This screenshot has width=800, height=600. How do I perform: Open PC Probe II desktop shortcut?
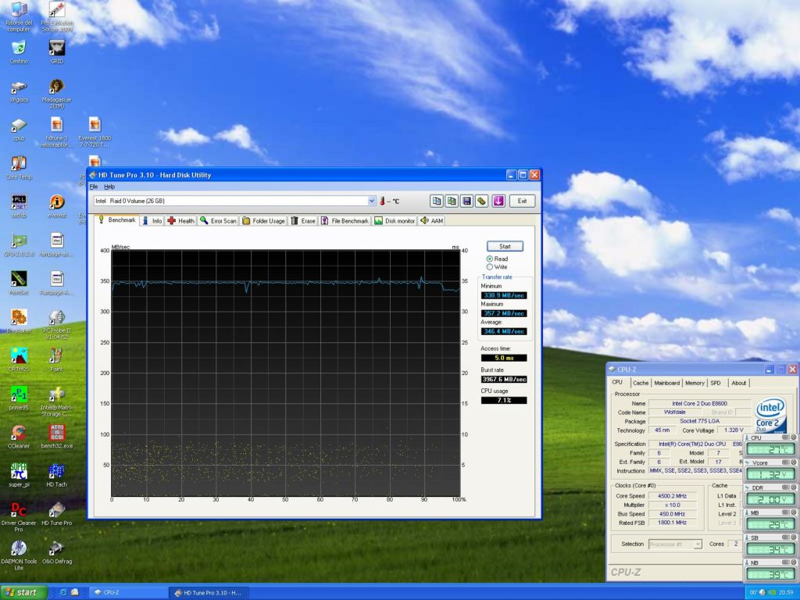click(56, 324)
